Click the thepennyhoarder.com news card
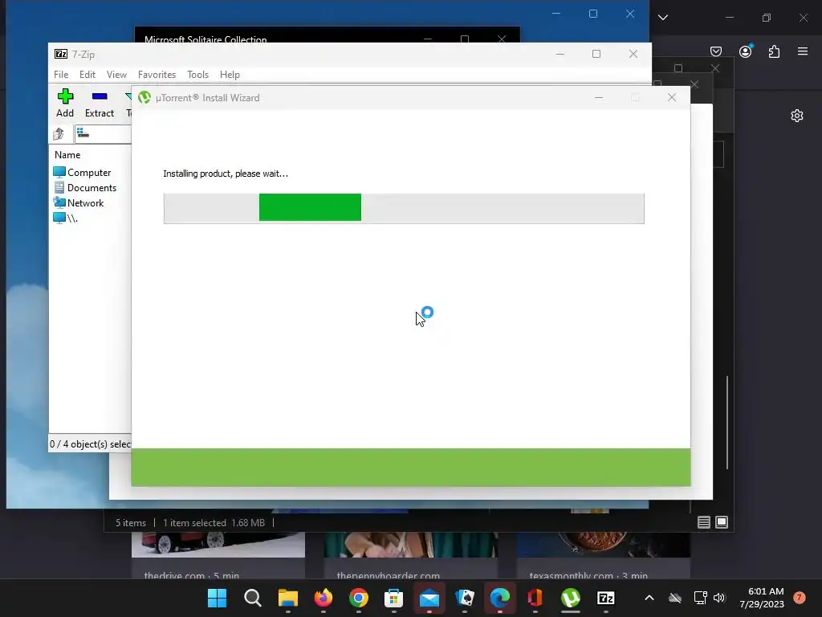Screen dimensions: 822x617 (x=410, y=555)
